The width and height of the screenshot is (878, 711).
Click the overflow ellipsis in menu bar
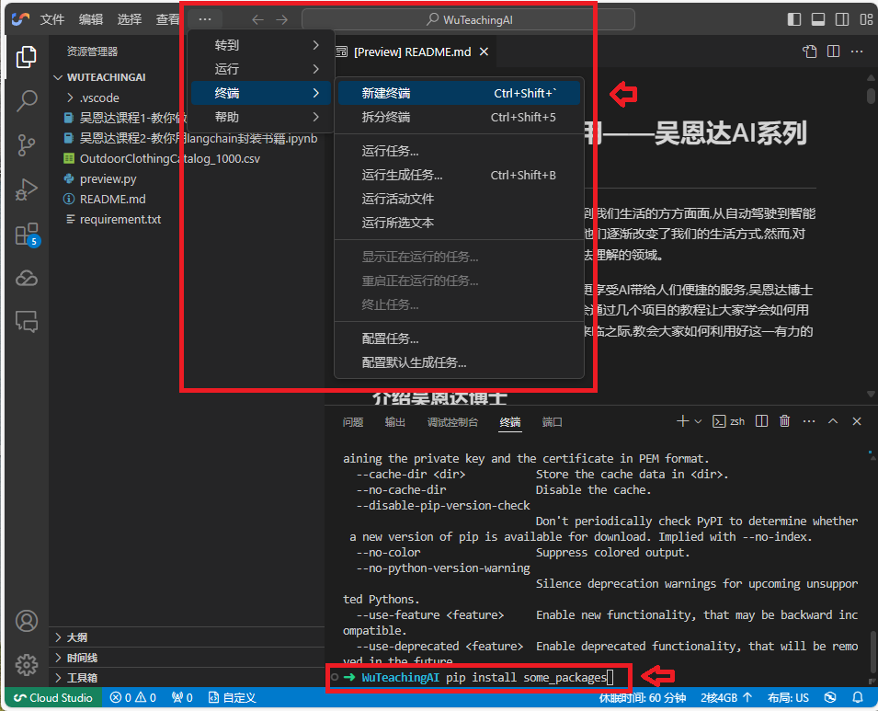(x=205, y=19)
